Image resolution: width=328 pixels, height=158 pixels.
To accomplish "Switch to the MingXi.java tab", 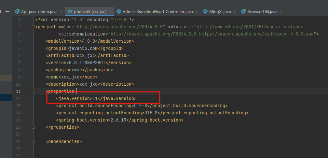I will tap(220, 11).
